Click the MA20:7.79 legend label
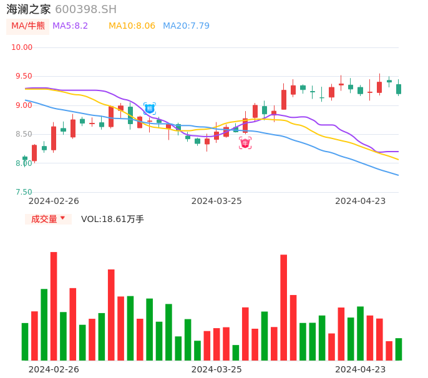The width and height of the screenshot is (428, 378). pyautogui.click(x=186, y=26)
